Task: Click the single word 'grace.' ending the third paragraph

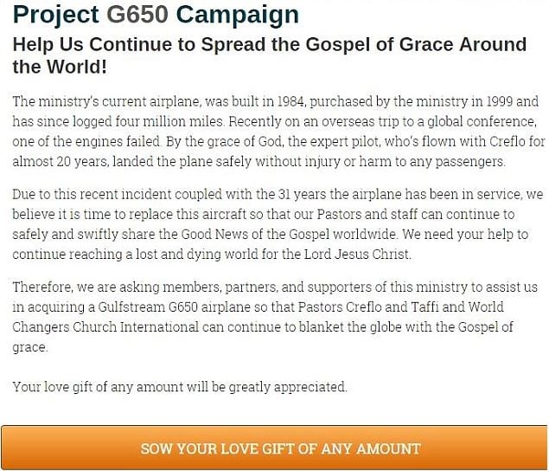Action: [30, 347]
